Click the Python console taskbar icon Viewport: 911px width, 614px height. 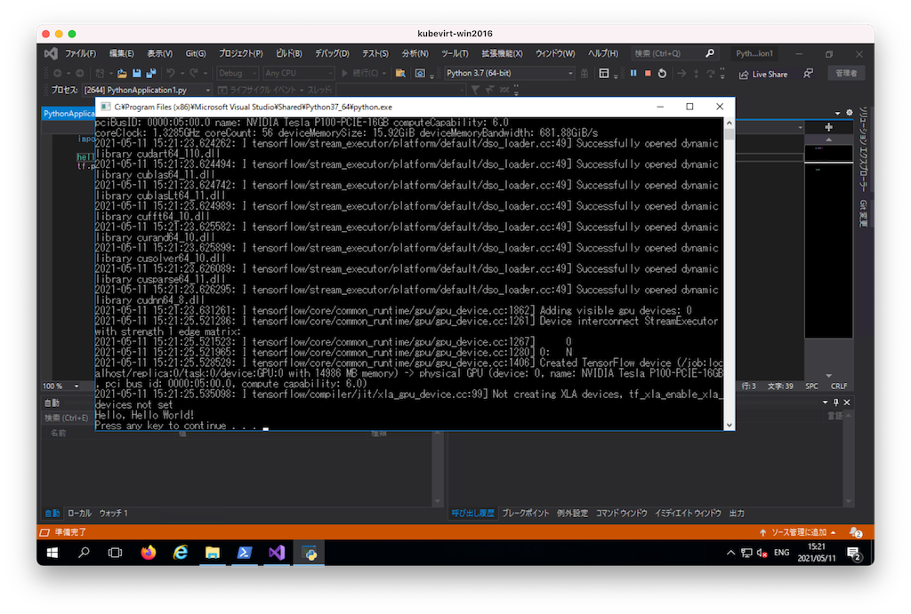(309, 553)
